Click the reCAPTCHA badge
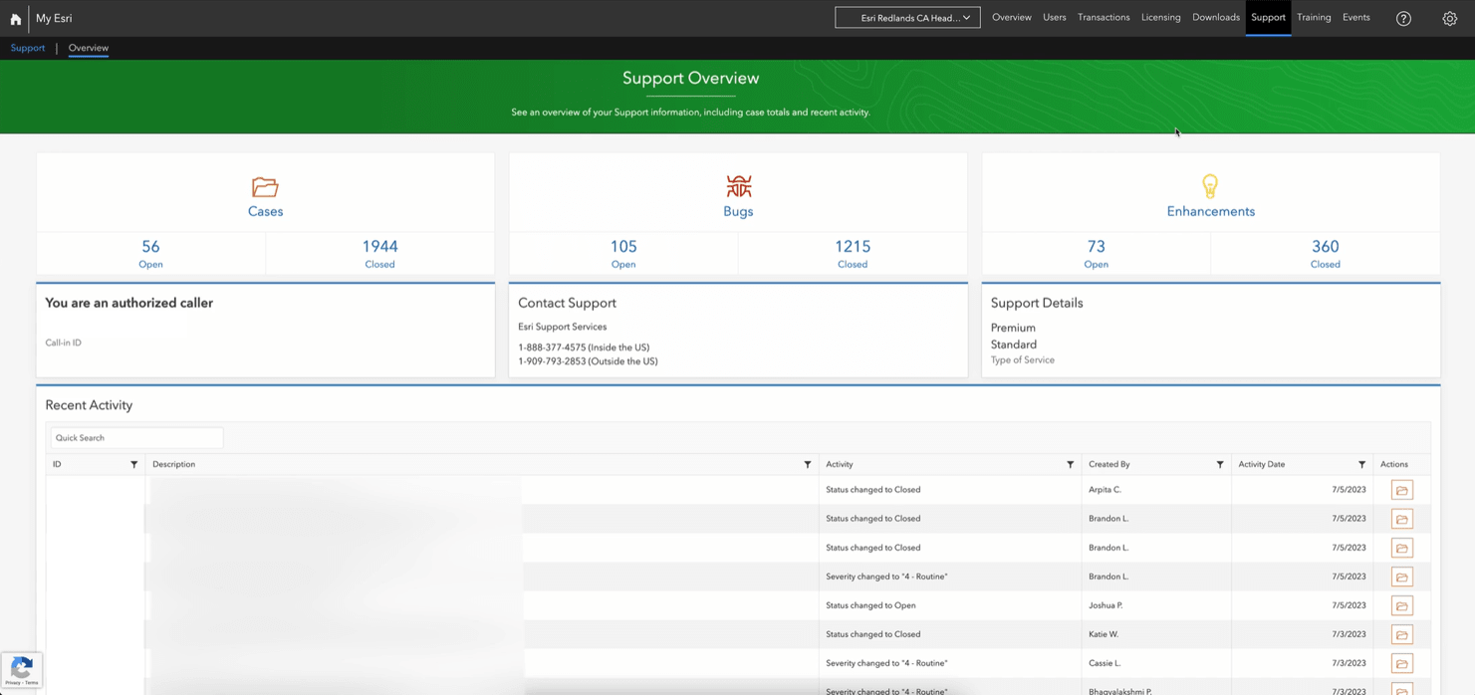Screen dimensions: 1475x697 click(x=22, y=670)
